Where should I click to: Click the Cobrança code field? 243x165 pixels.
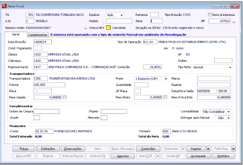41,61
